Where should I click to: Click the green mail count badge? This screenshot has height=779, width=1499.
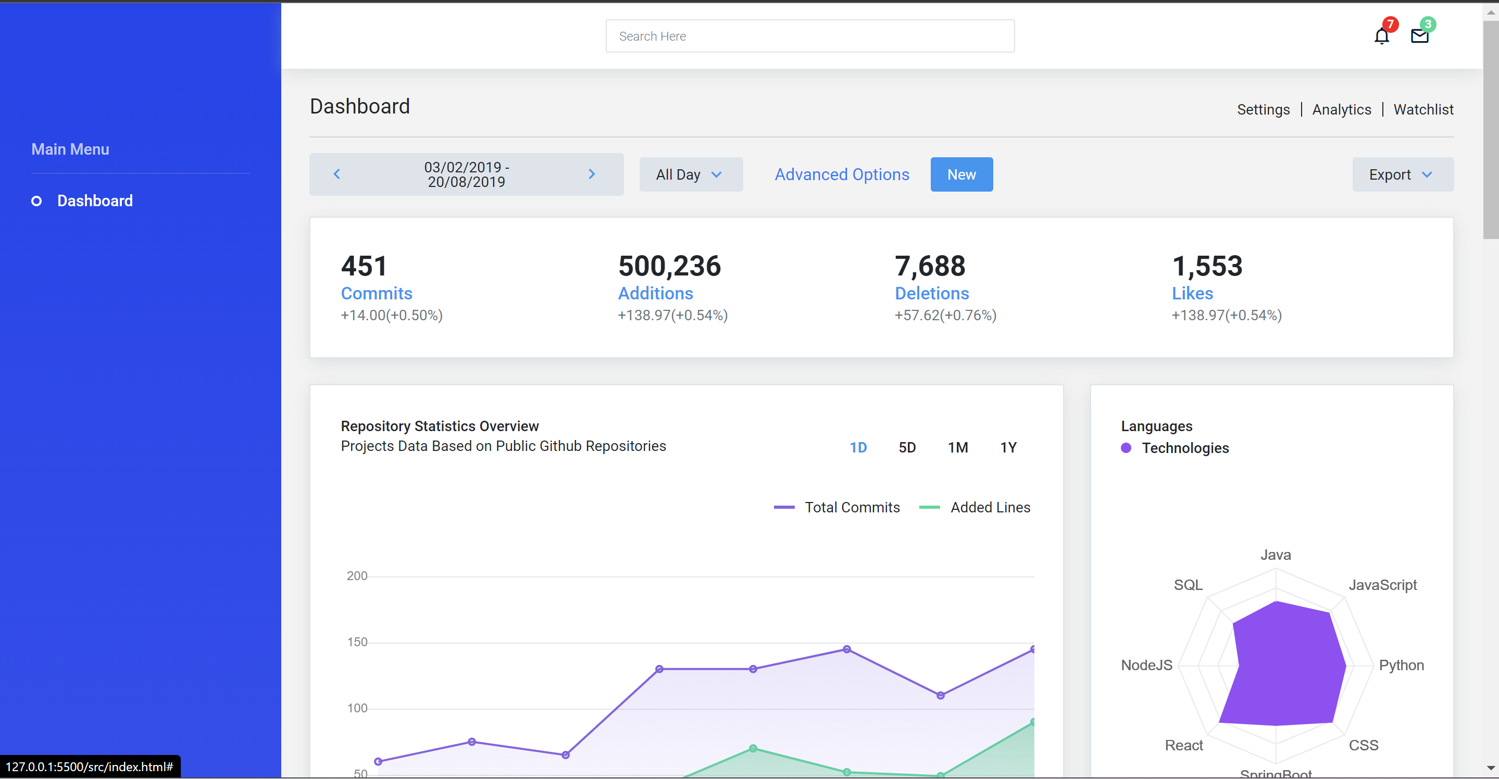1428,24
